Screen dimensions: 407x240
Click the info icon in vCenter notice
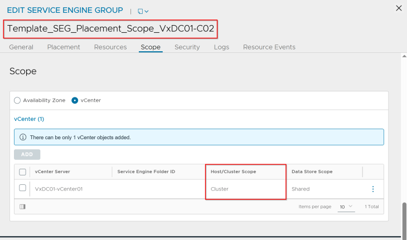pos(23,137)
